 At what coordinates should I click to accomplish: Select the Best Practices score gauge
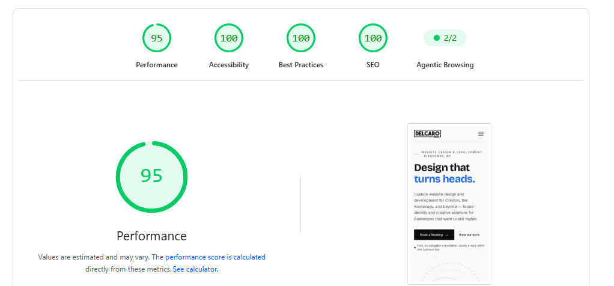click(x=301, y=38)
